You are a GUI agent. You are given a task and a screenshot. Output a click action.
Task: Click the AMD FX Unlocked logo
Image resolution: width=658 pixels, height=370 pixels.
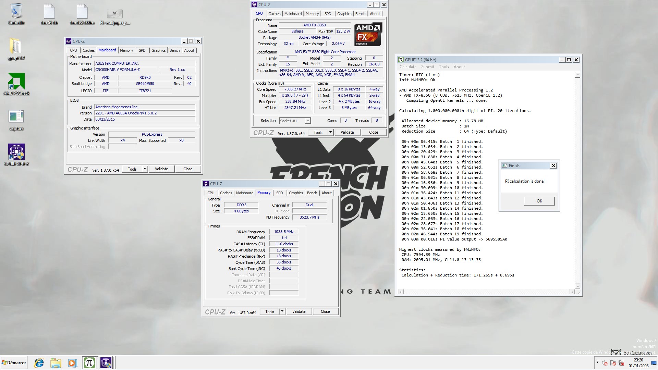tap(368, 35)
